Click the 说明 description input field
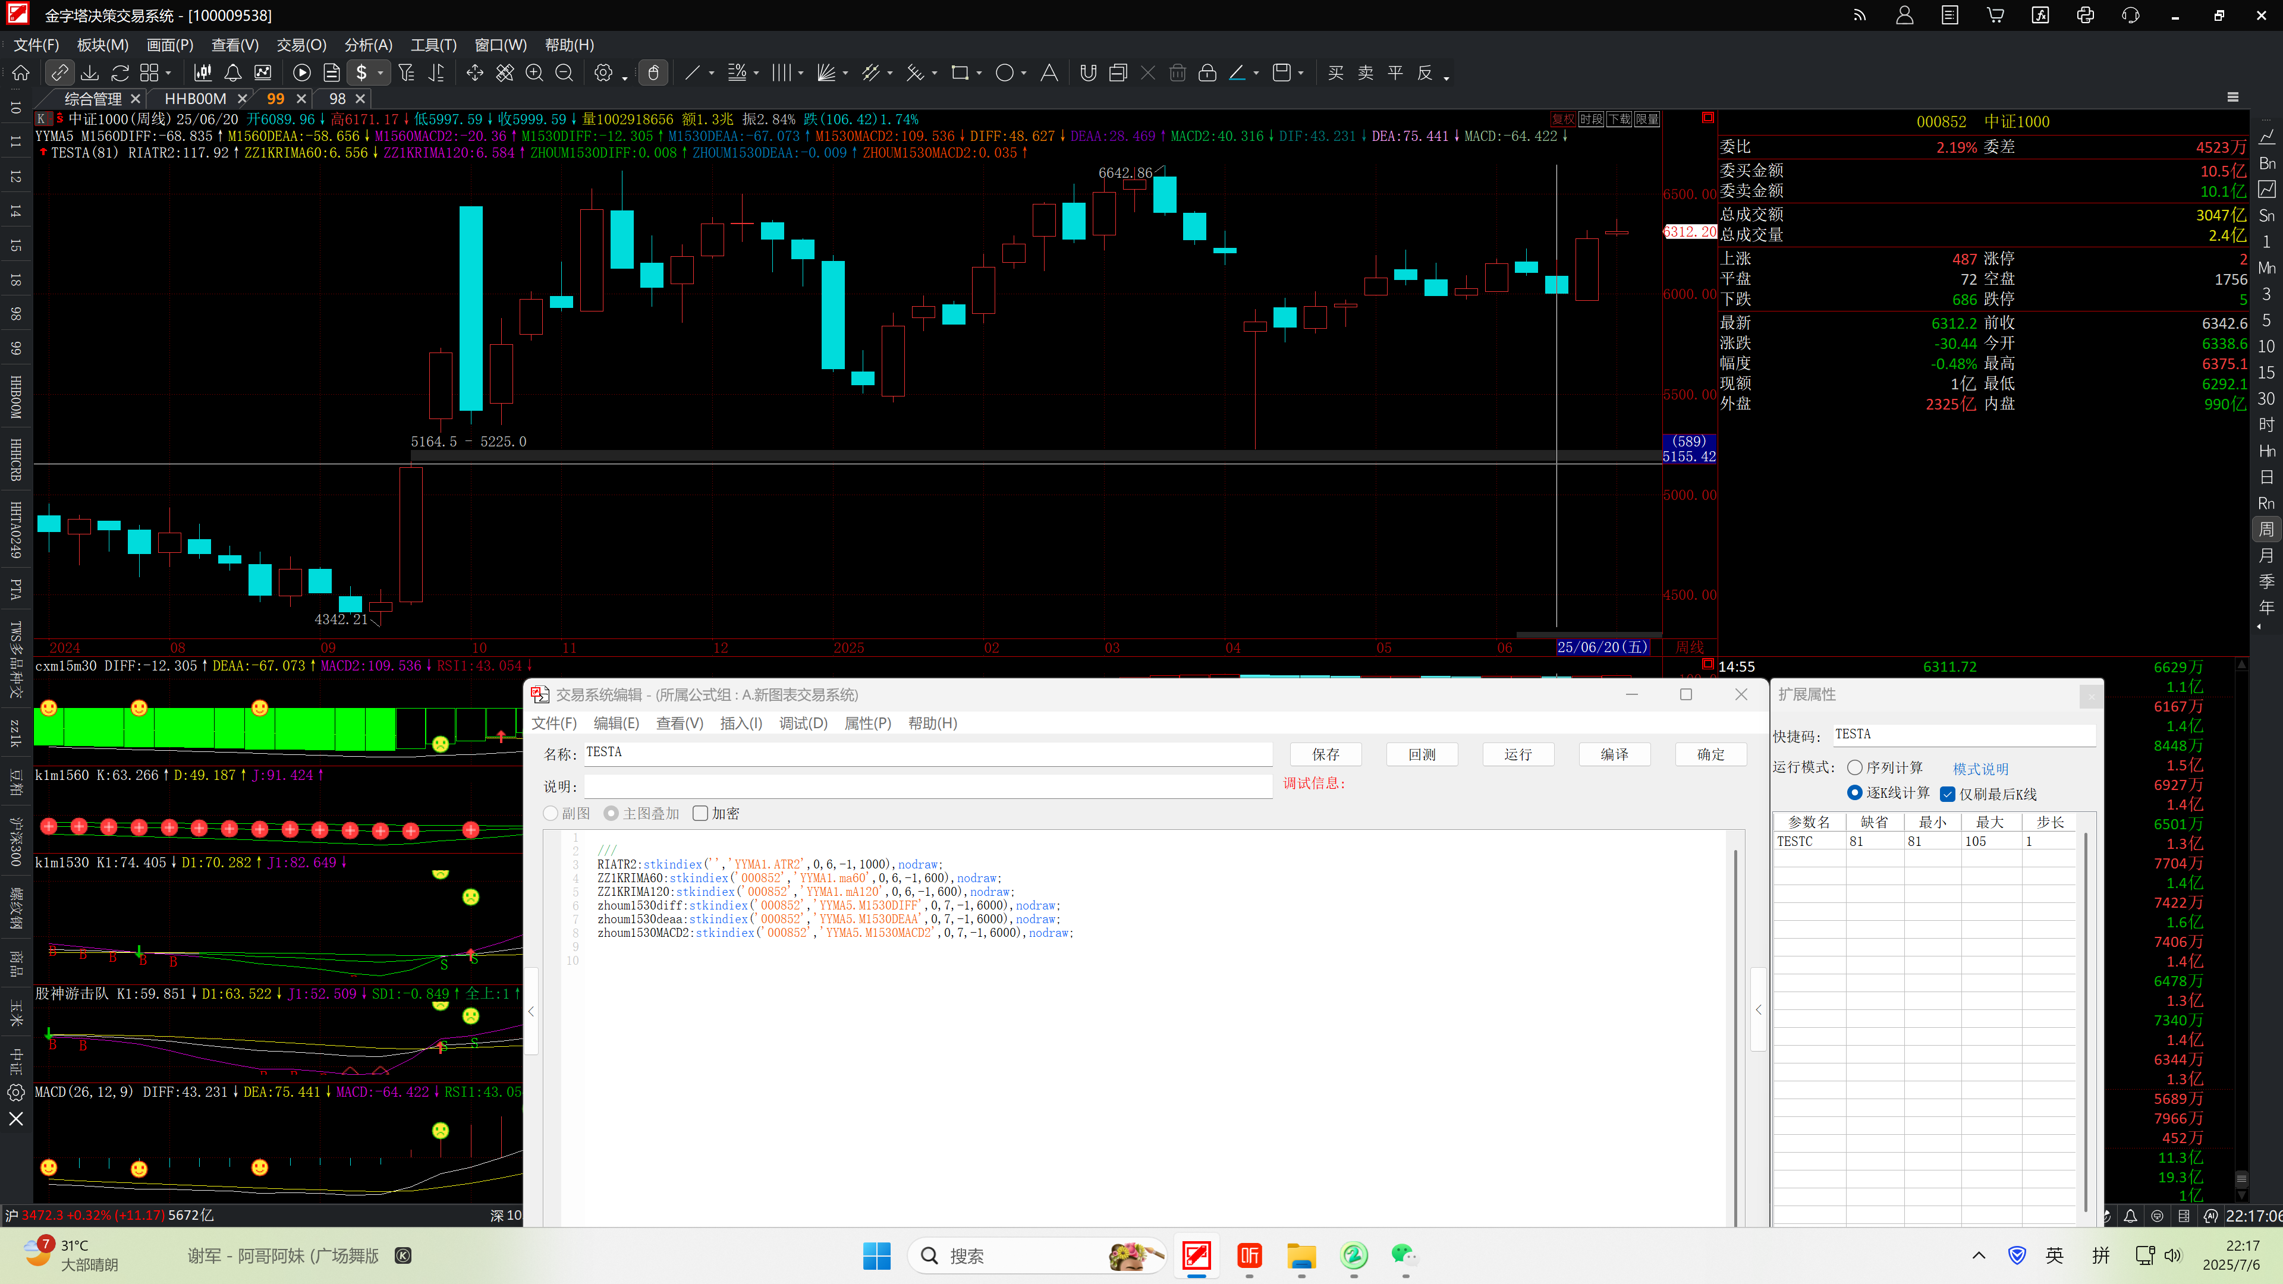The height and width of the screenshot is (1284, 2283). tap(928, 786)
